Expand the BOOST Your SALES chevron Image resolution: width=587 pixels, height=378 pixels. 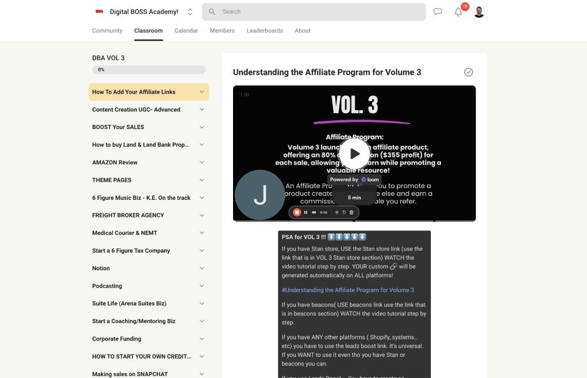click(202, 127)
